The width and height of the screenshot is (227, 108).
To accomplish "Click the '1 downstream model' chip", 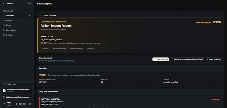I will point(59,49).
